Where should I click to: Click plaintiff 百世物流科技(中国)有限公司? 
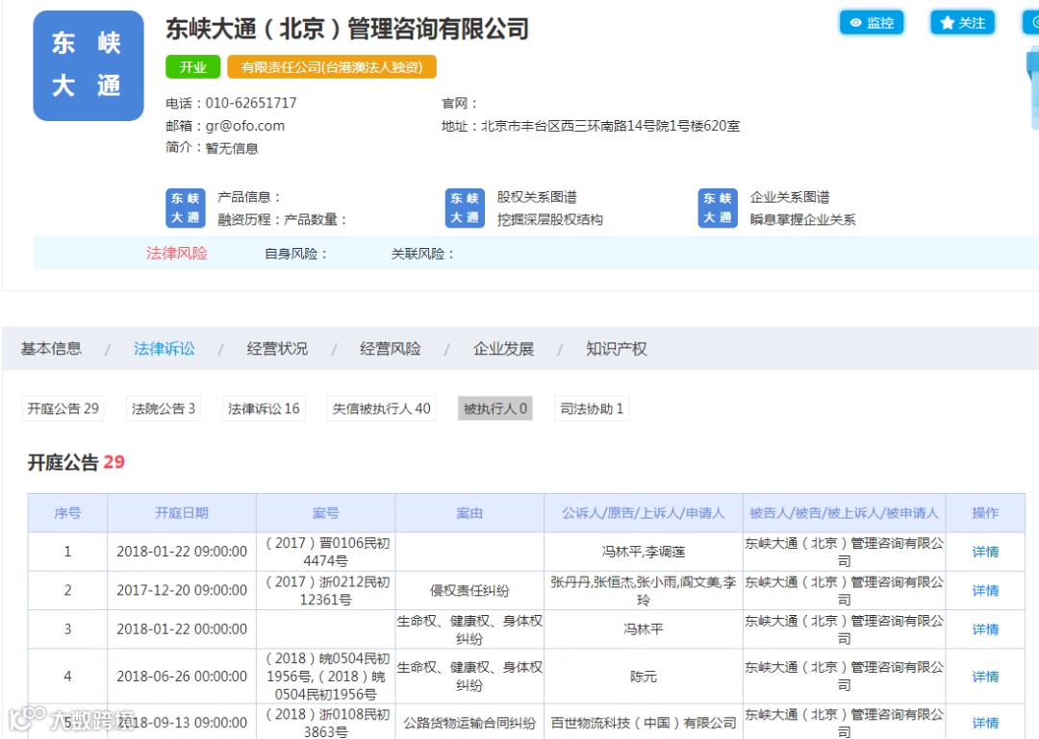tap(644, 723)
